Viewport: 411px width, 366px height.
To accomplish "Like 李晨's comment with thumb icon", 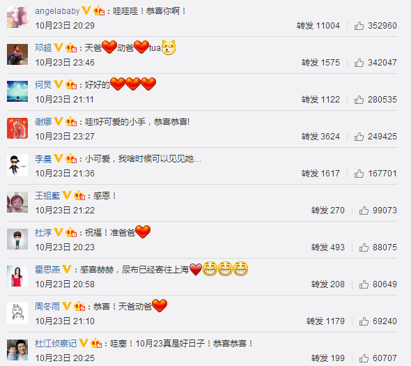I will click(359, 174).
